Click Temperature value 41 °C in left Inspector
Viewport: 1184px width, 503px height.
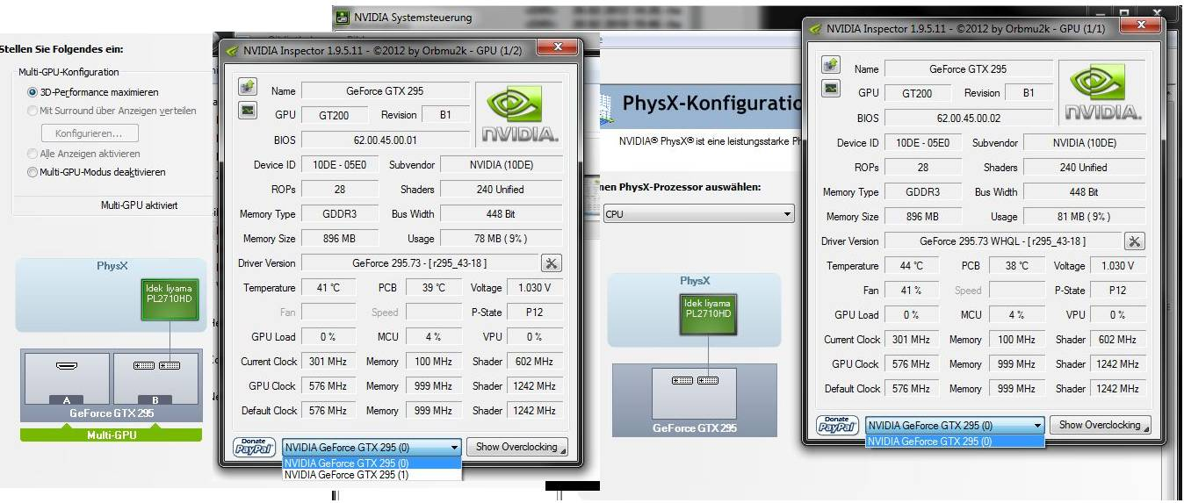pyautogui.click(x=328, y=288)
